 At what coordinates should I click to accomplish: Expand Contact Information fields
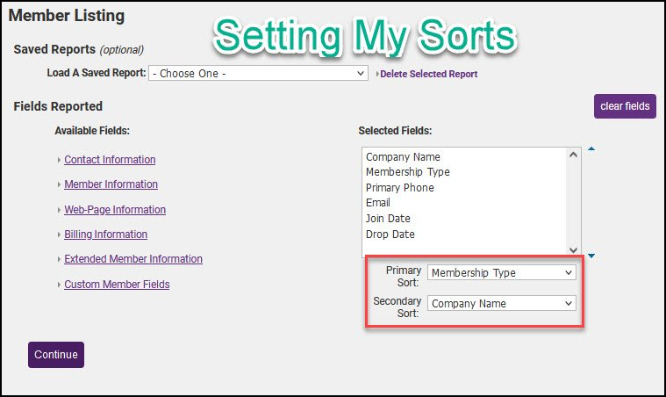click(110, 160)
